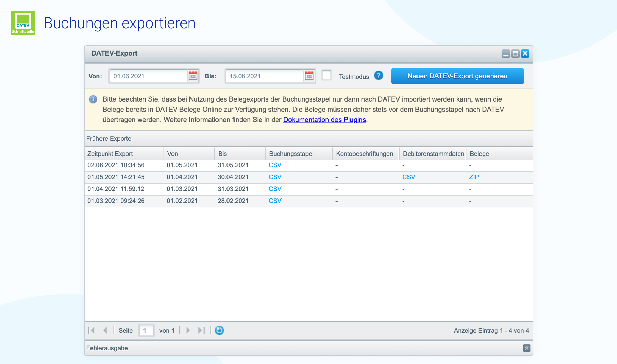This screenshot has width=617, height=364.
Task: Close the DATEV-Export window
Action: [x=525, y=53]
